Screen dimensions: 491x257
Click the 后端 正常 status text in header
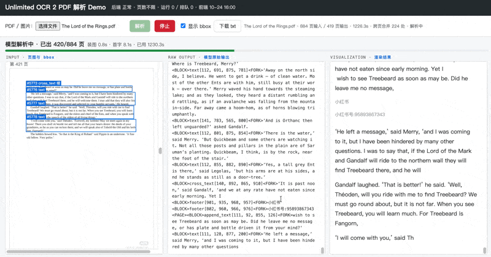(122, 7)
